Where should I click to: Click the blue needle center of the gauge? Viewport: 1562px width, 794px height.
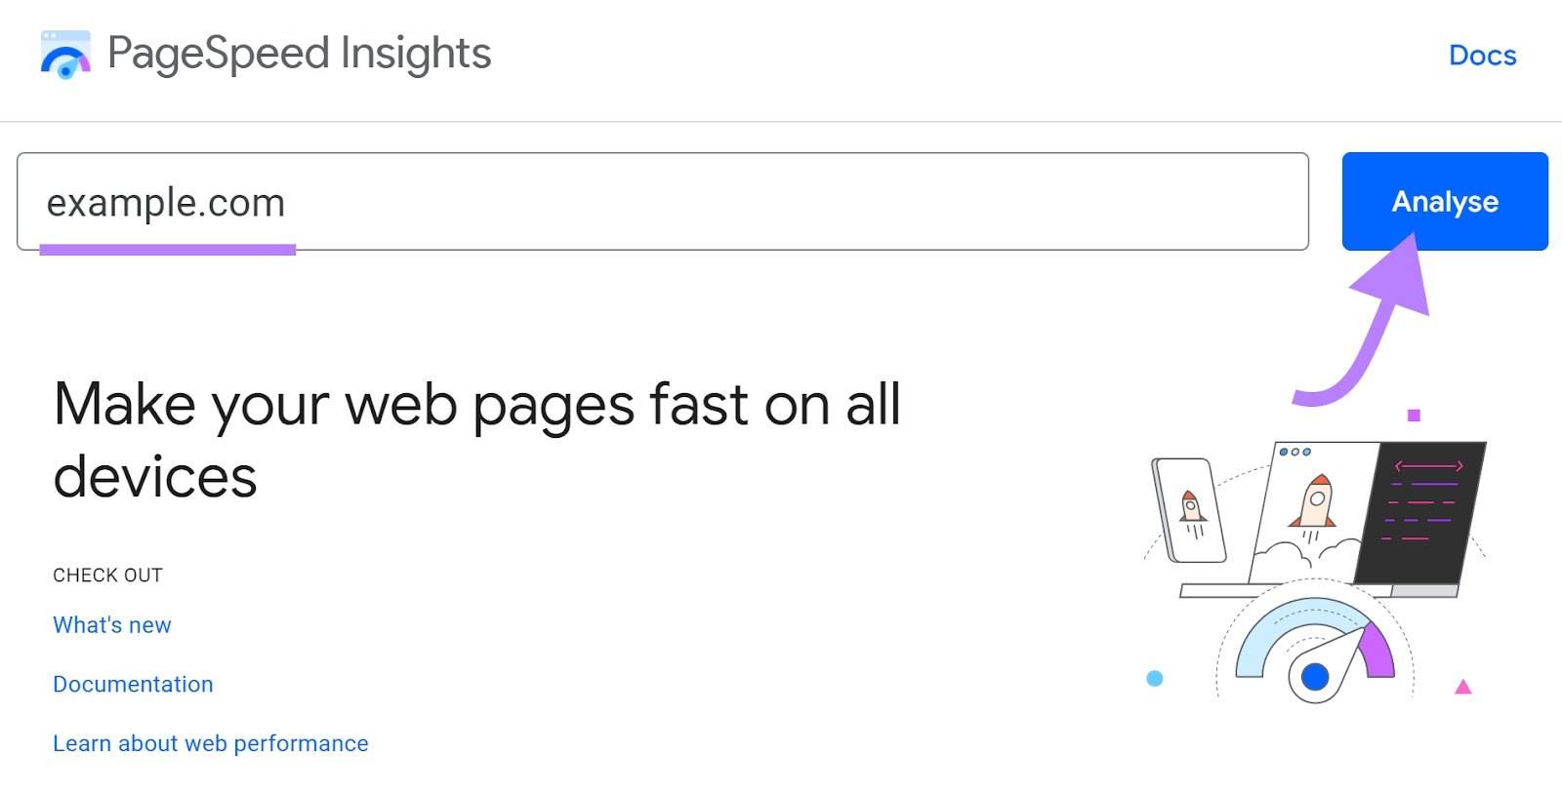click(1317, 675)
